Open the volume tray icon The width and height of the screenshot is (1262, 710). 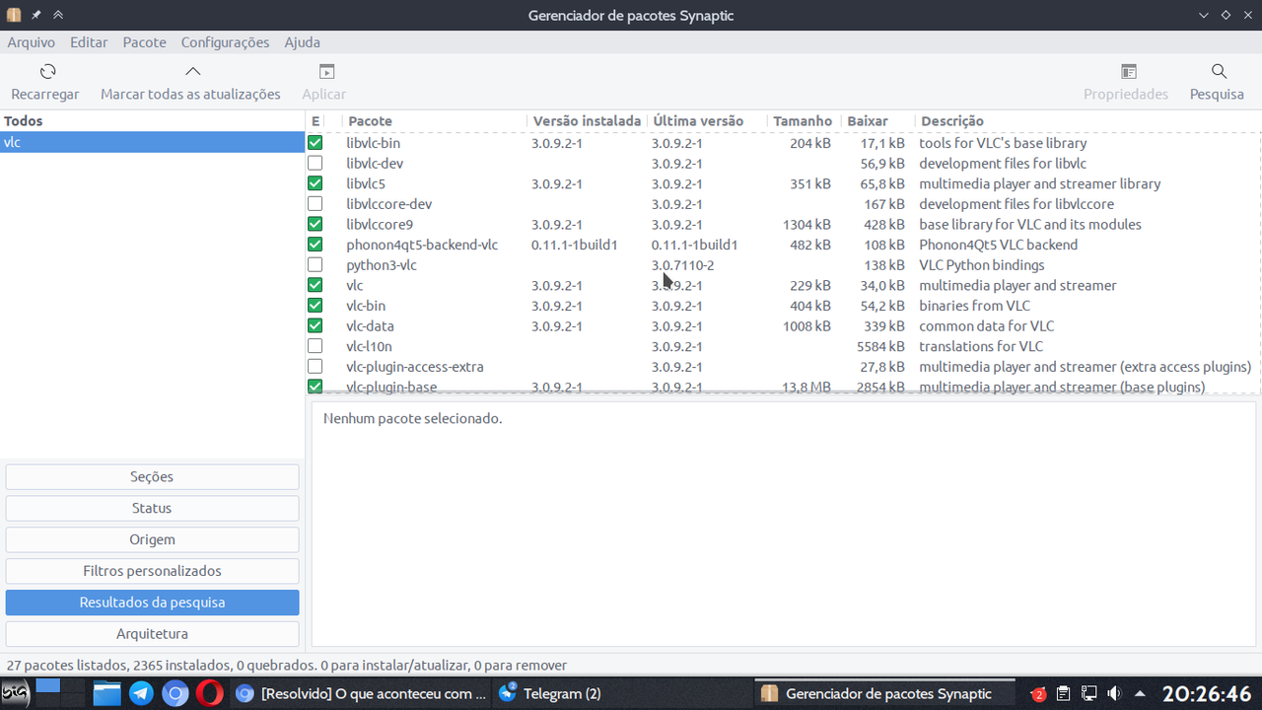pyautogui.click(x=1114, y=693)
